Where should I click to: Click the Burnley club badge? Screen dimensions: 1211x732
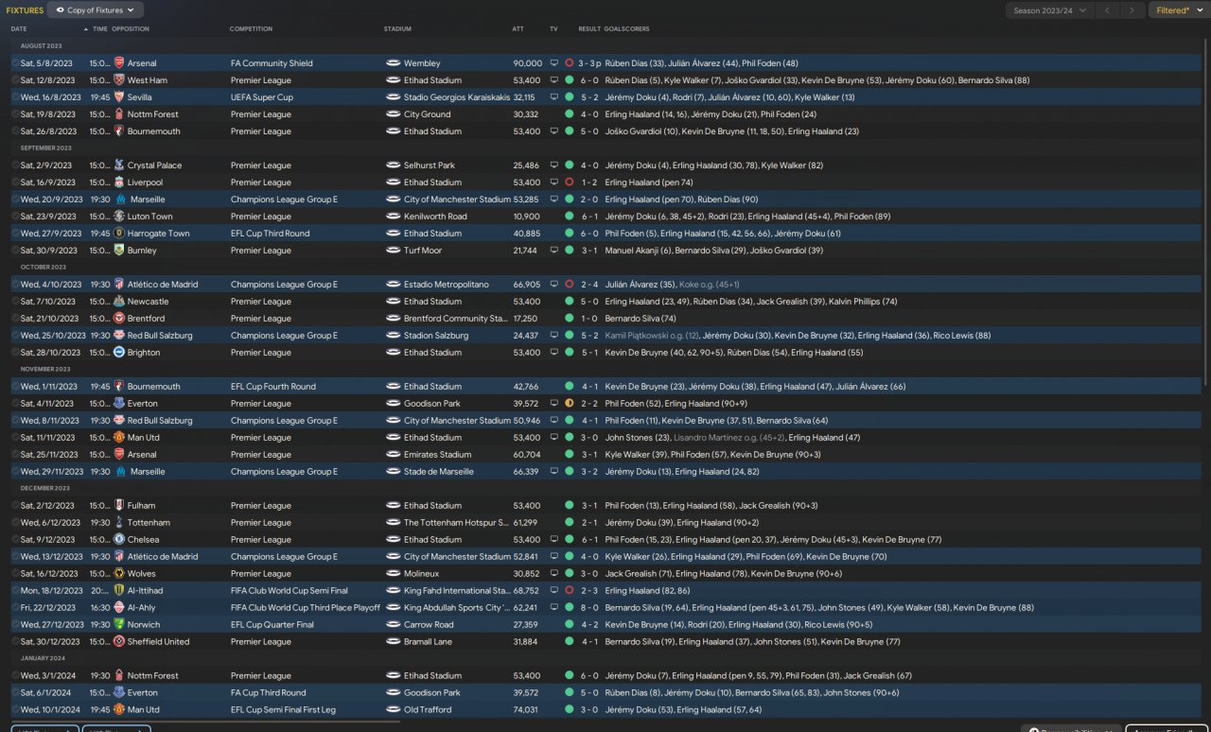click(x=119, y=251)
